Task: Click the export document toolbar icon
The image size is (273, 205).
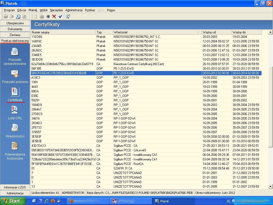Action: (x=12, y=17)
